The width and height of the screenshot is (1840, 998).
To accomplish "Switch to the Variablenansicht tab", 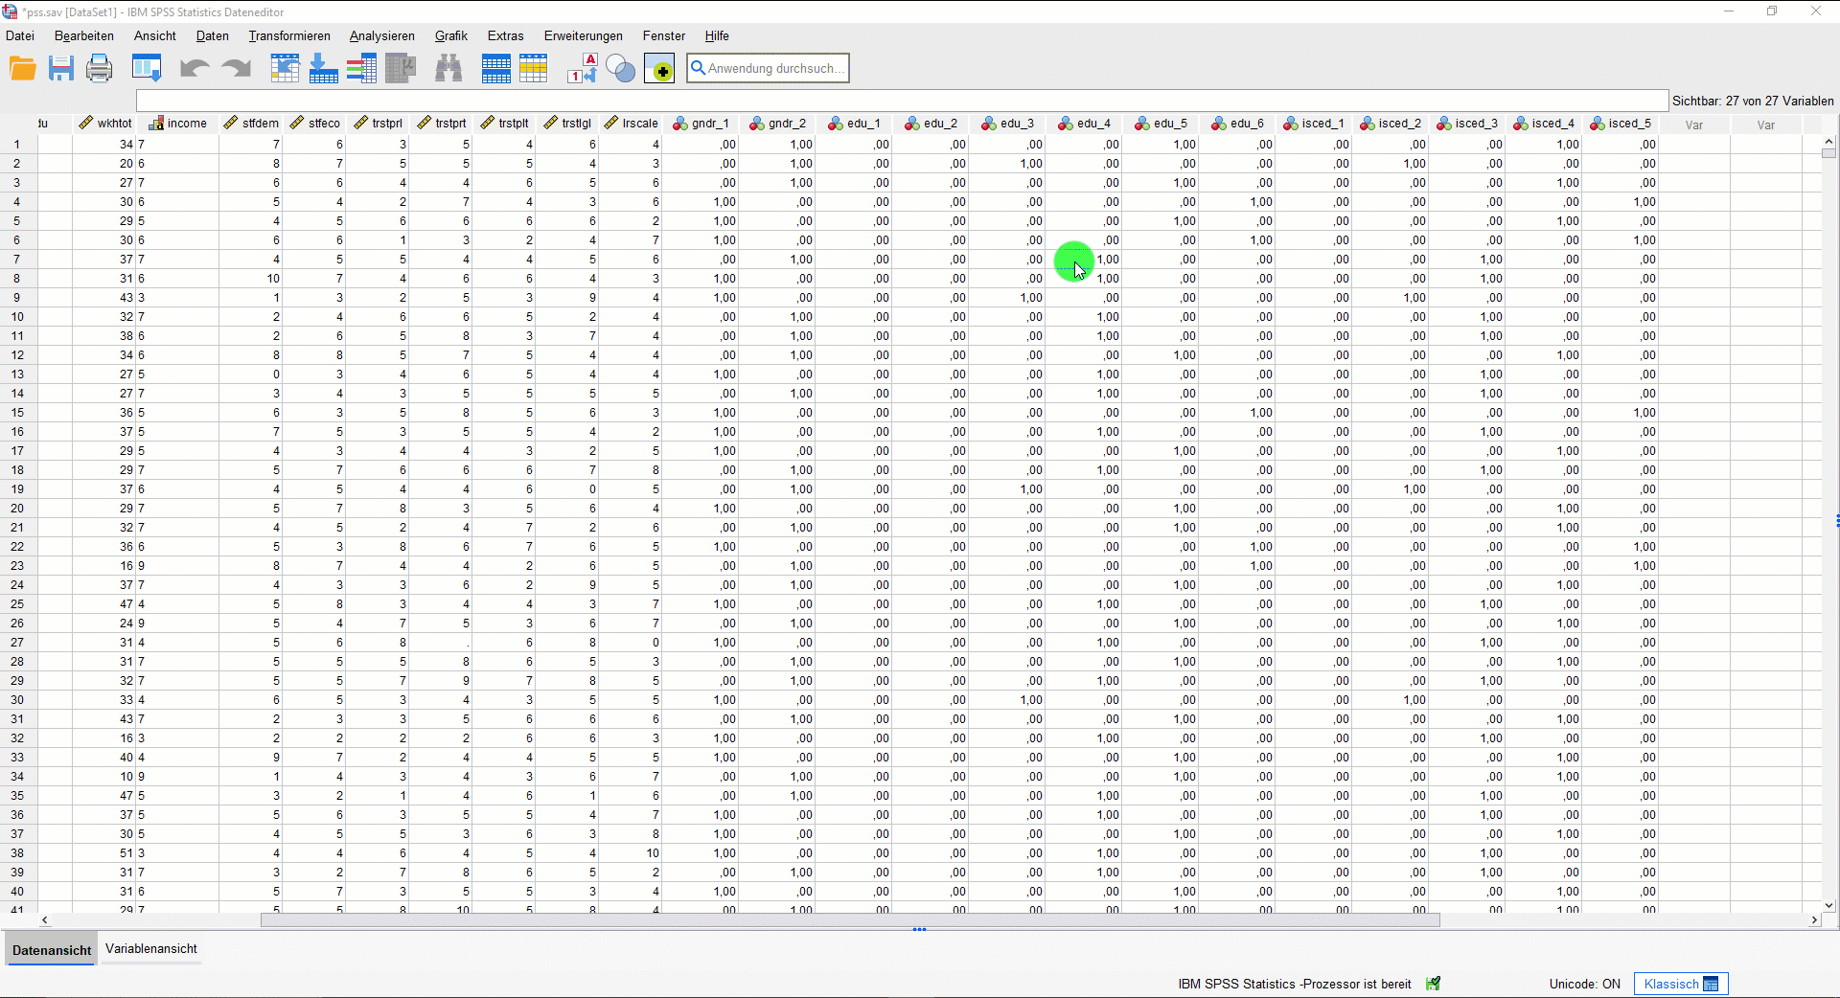I will 151,948.
